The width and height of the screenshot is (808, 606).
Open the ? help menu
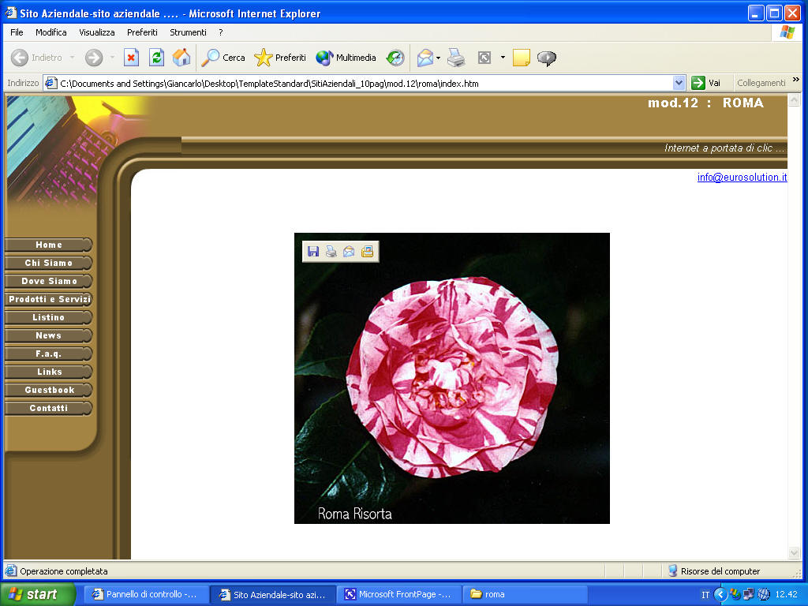click(221, 32)
